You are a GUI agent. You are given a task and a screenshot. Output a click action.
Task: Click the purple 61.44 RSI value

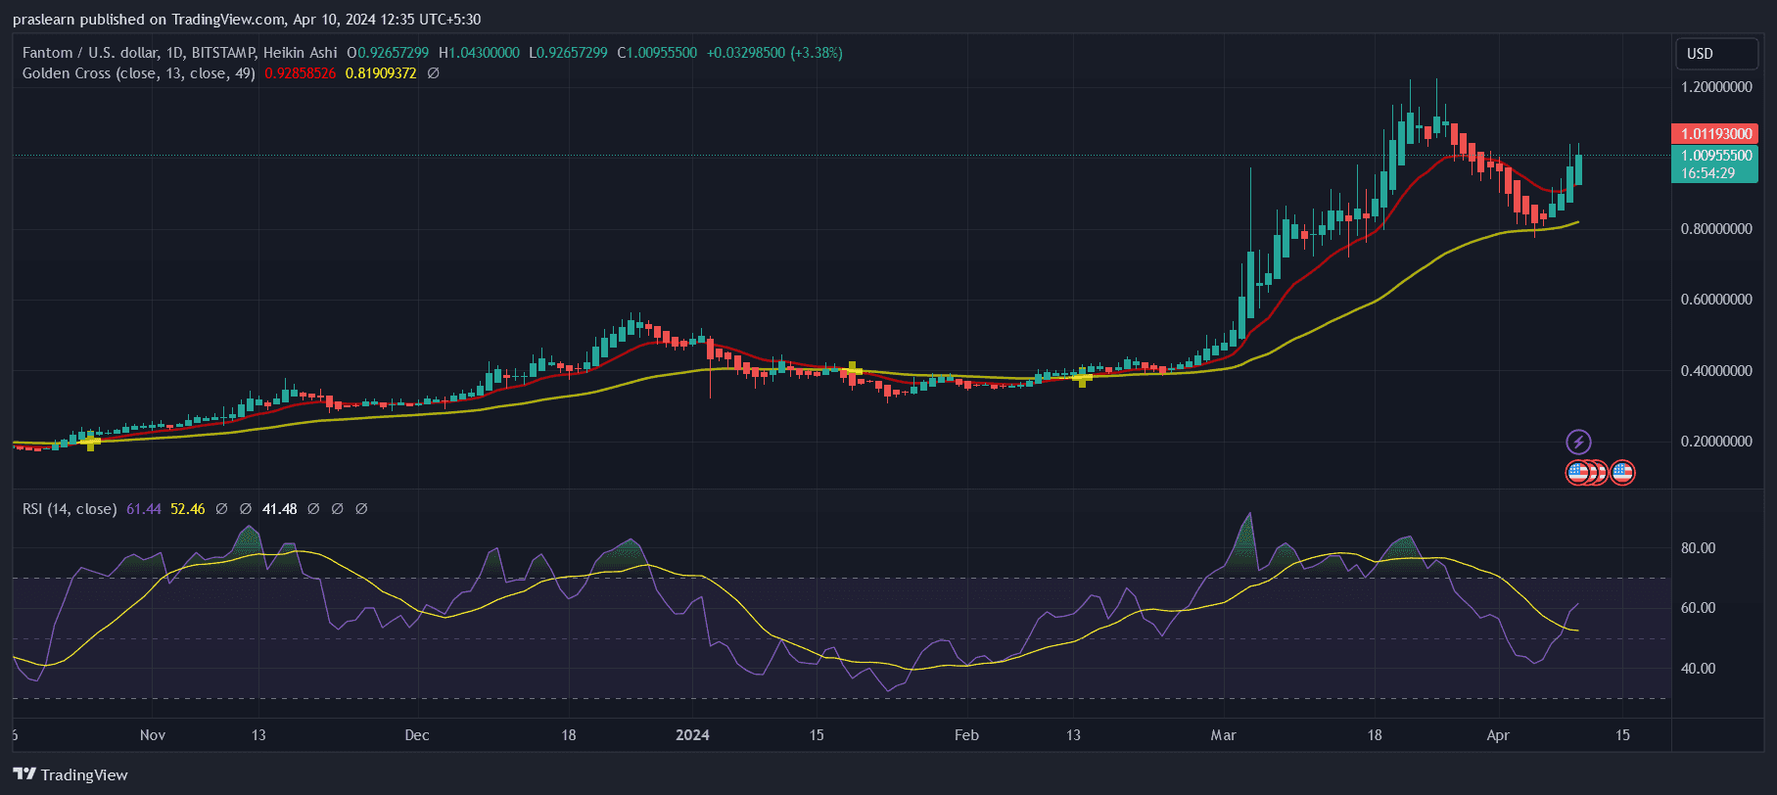144,509
